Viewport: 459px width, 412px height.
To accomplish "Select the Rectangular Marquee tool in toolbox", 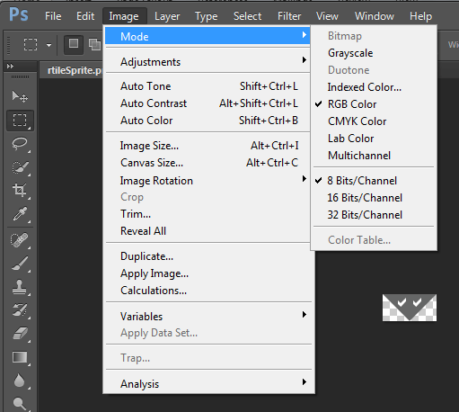I will [20, 121].
